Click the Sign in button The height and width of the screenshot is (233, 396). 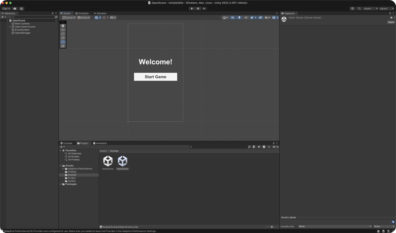[6, 9]
